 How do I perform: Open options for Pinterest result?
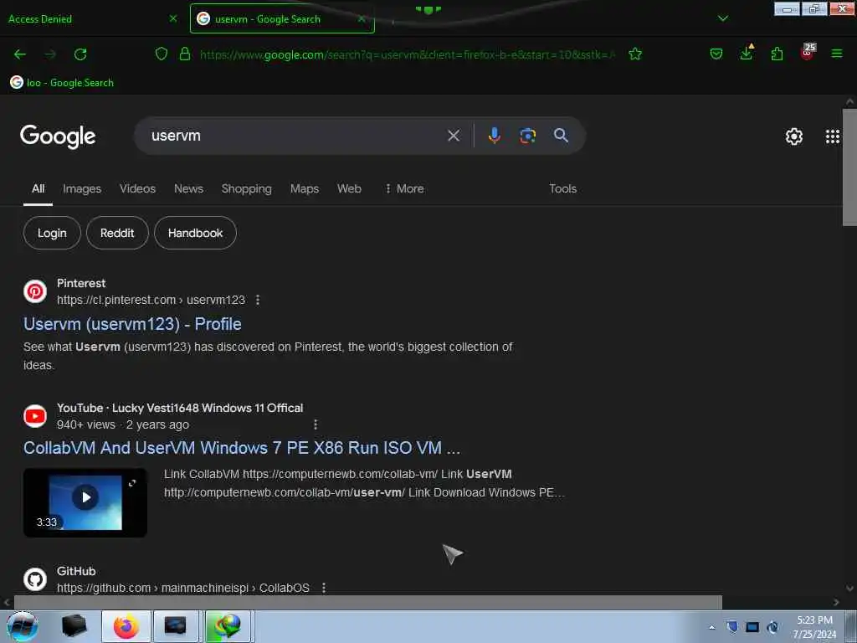(258, 301)
